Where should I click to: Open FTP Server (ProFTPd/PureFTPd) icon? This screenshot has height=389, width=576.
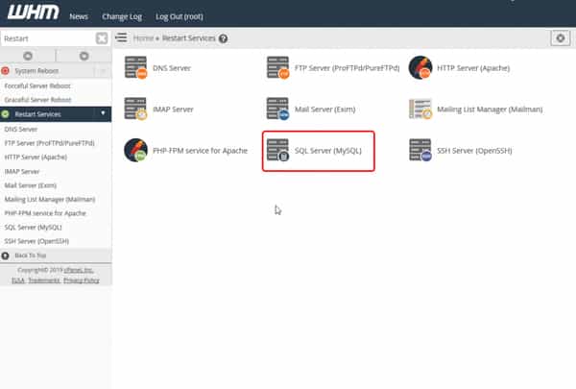[x=277, y=67]
